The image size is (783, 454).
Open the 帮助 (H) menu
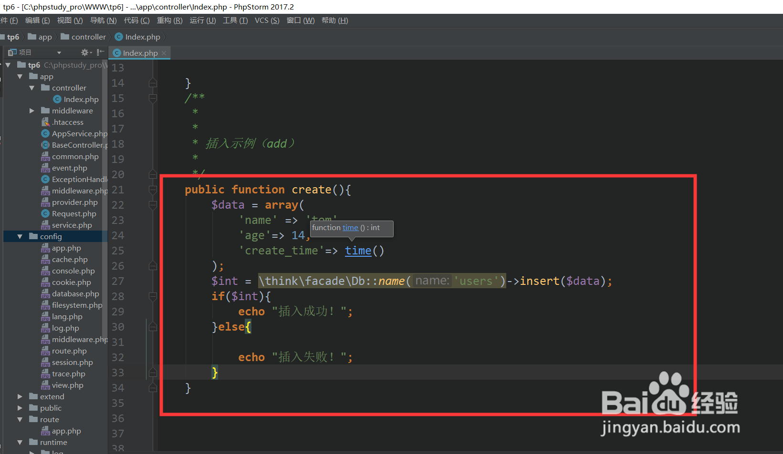point(334,20)
